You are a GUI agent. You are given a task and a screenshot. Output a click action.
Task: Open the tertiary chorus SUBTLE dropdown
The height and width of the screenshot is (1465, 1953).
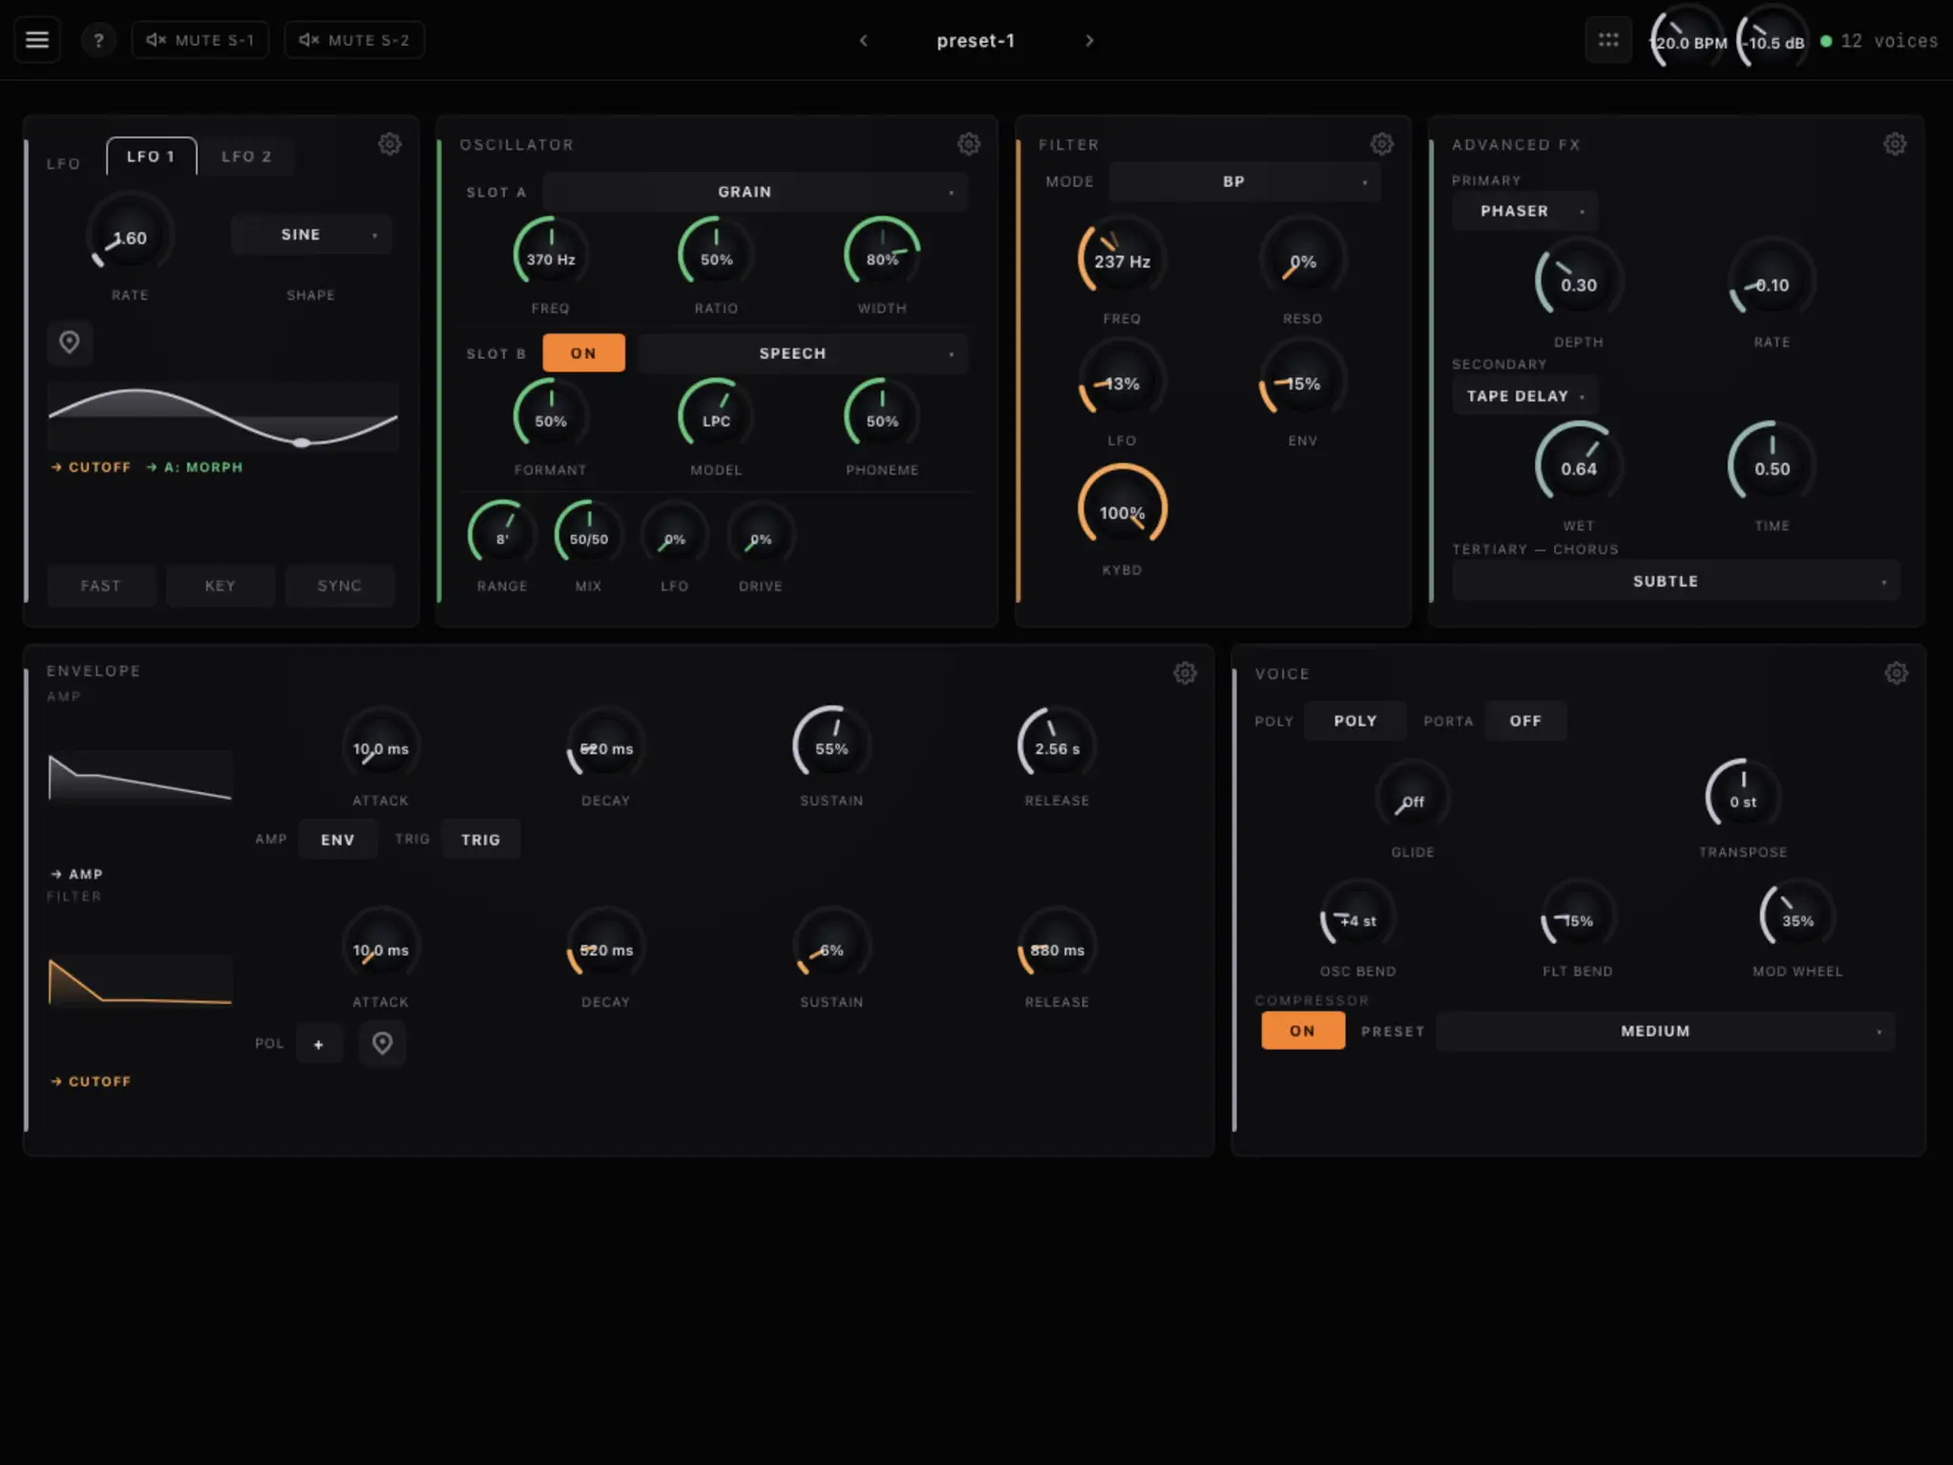point(1675,581)
